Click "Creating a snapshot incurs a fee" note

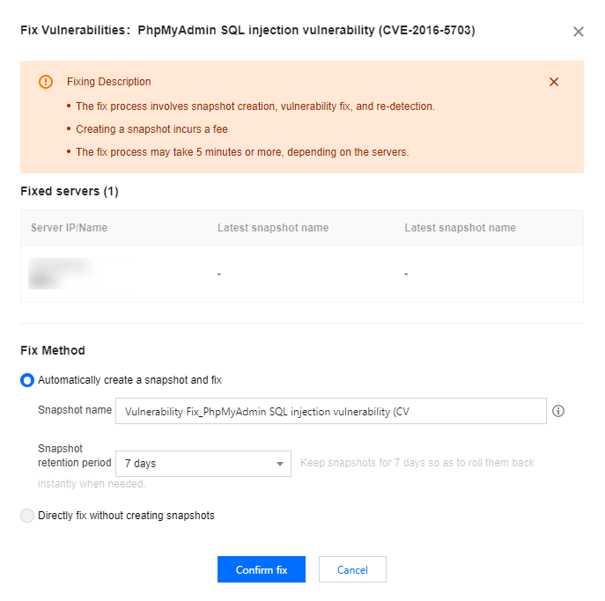click(151, 129)
